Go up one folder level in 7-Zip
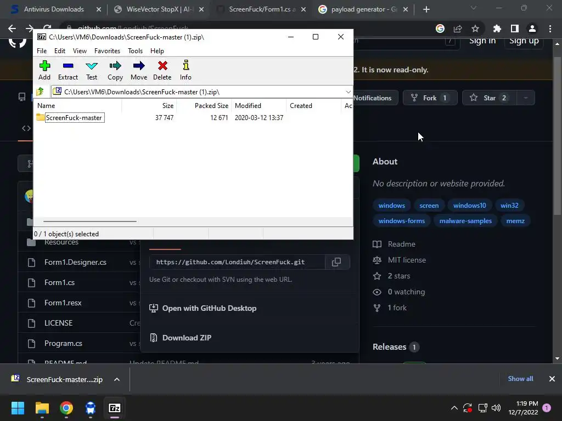Screen dimensions: 562x421 click(x=40, y=92)
